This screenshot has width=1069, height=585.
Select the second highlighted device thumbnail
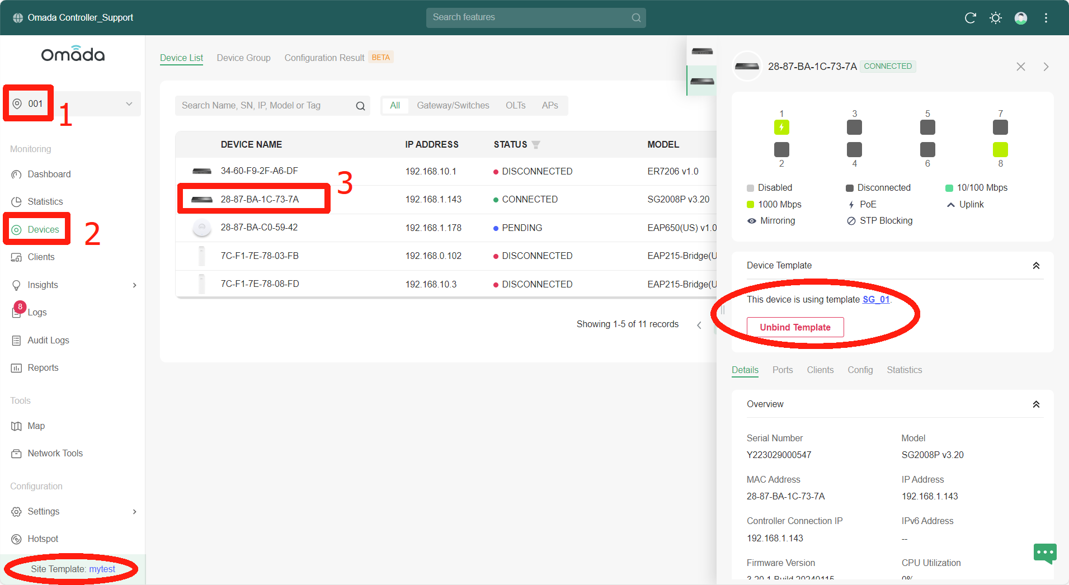coord(702,81)
